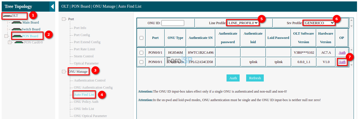Collapse the Tree Topology panel arrow
Screen dimensions: 359x119
52,7
